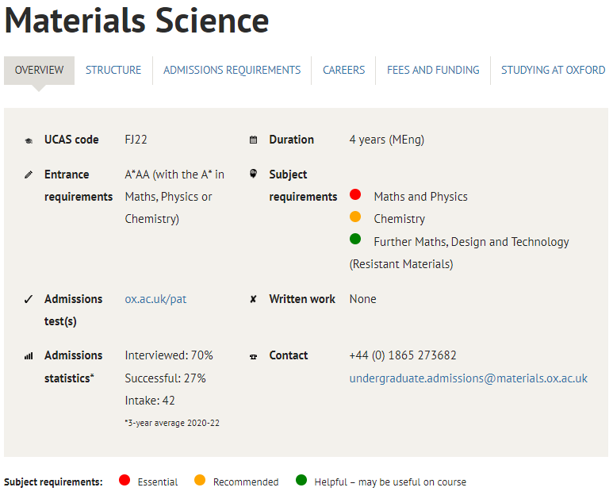
Task: Open the Structure tab
Action: pos(113,70)
